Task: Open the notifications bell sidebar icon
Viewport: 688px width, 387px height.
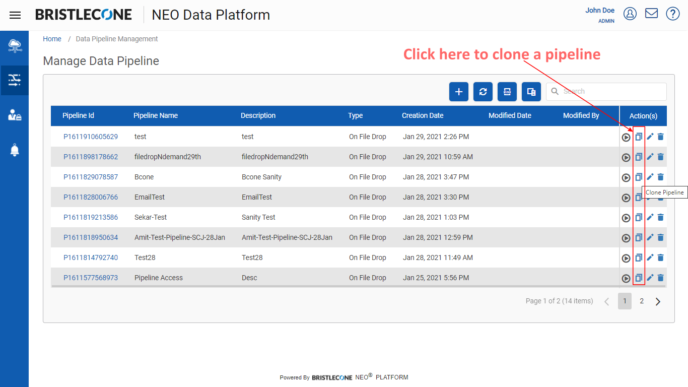Action: 15,150
